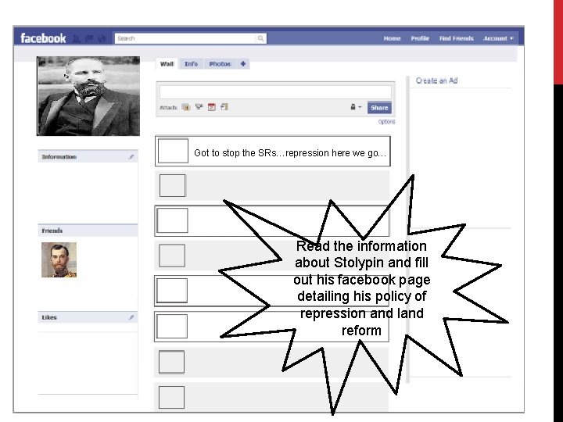Open Find Friends in the top bar

point(457,38)
